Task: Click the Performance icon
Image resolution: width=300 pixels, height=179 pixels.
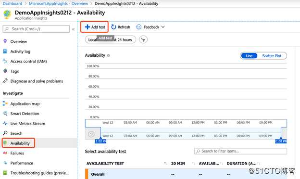Action: pos(5,163)
